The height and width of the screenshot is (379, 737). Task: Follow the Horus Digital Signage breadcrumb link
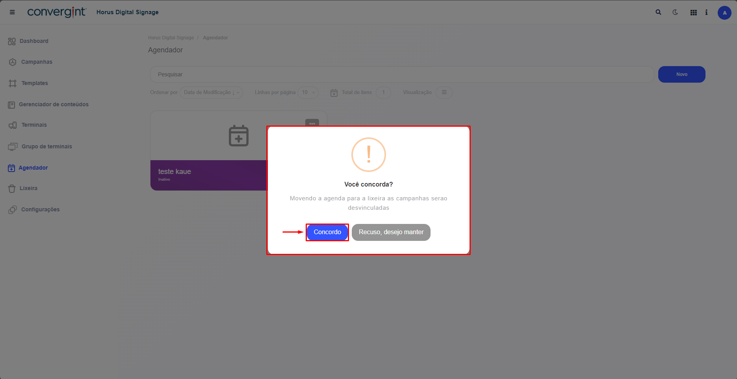171,38
